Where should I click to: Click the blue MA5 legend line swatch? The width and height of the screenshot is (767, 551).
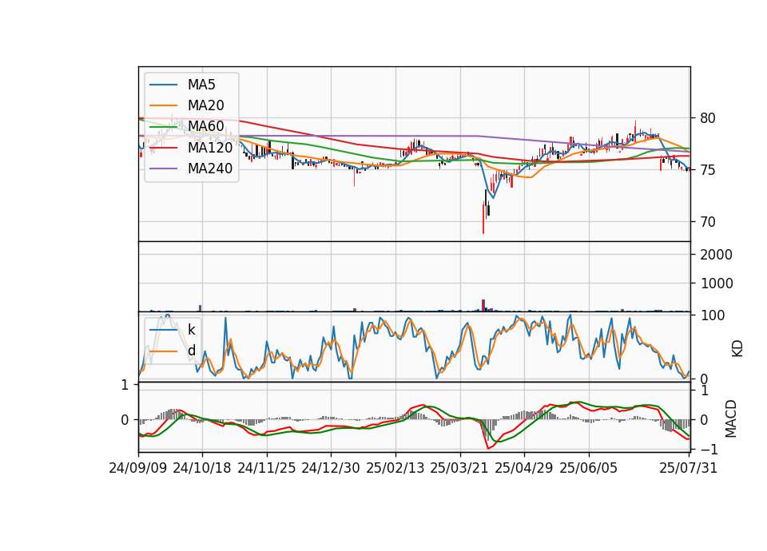tap(163, 85)
